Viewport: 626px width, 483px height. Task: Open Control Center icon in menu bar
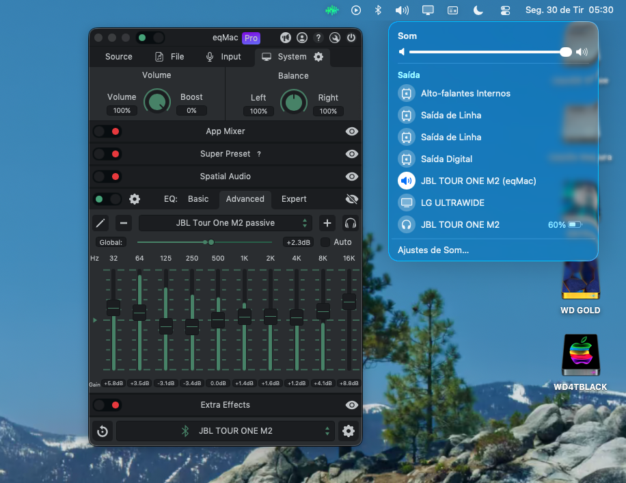(x=505, y=10)
